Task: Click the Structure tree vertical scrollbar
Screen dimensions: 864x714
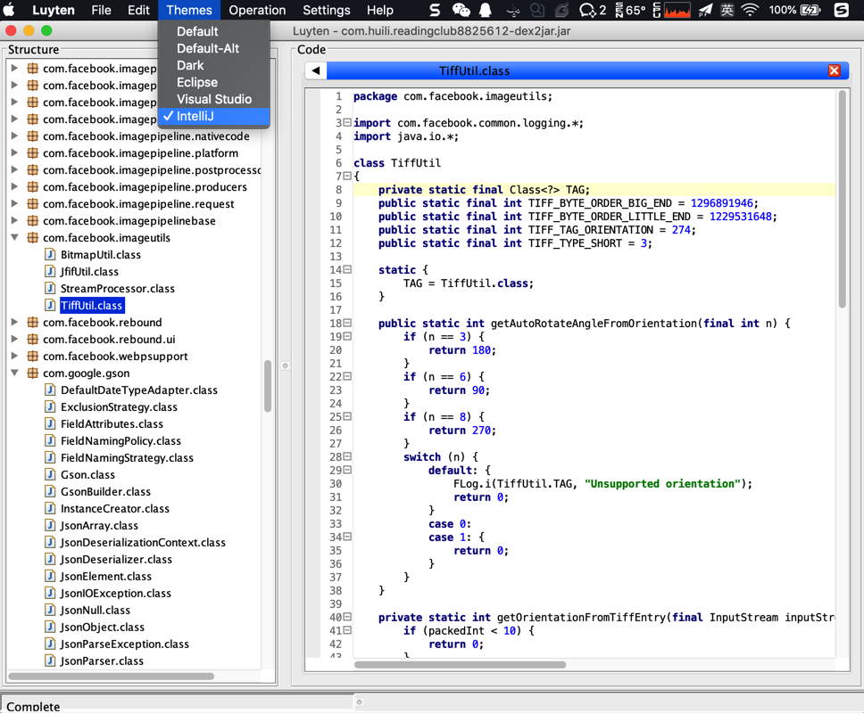Action: point(268,386)
